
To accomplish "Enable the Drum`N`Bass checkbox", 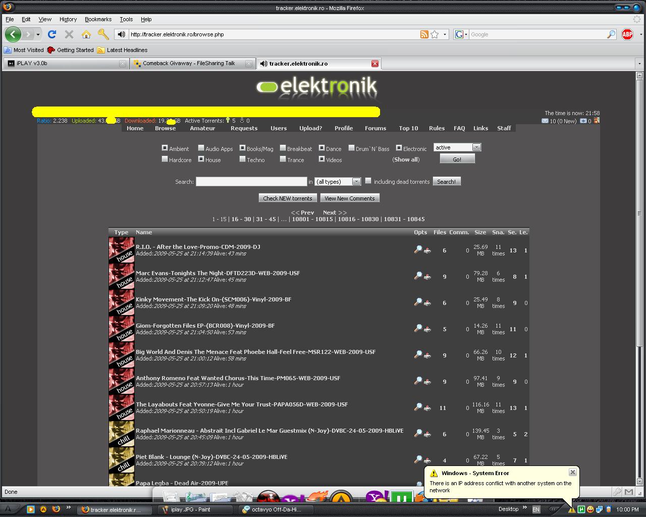I will coord(351,148).
